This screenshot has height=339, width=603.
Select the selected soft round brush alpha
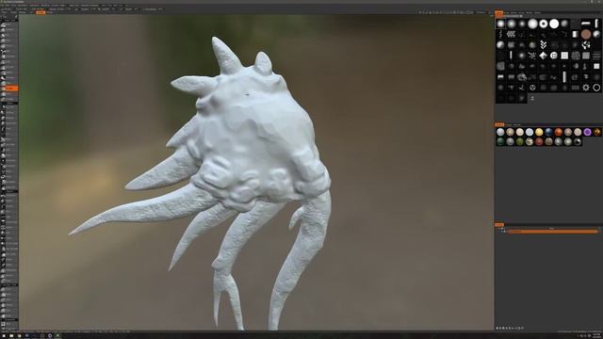tap(500, 24)
